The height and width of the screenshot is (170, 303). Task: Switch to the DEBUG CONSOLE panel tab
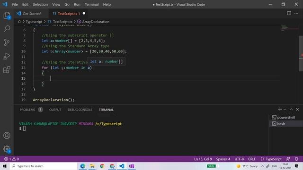(x=80, y=110)
